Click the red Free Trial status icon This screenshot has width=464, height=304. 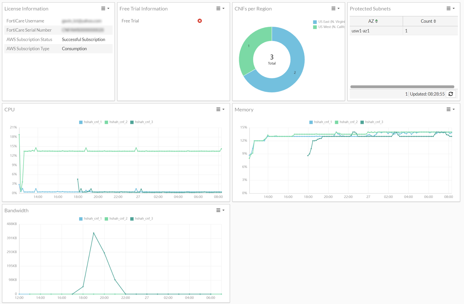click(200, 21)
